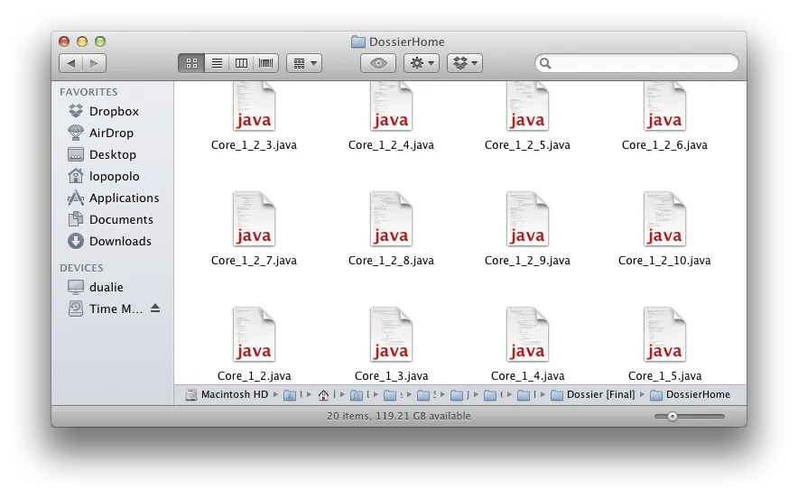Select the Core_1_2.java file icon
Image resolution: width=798 pixels, height=498 pixels.
(x=254, y=334)
